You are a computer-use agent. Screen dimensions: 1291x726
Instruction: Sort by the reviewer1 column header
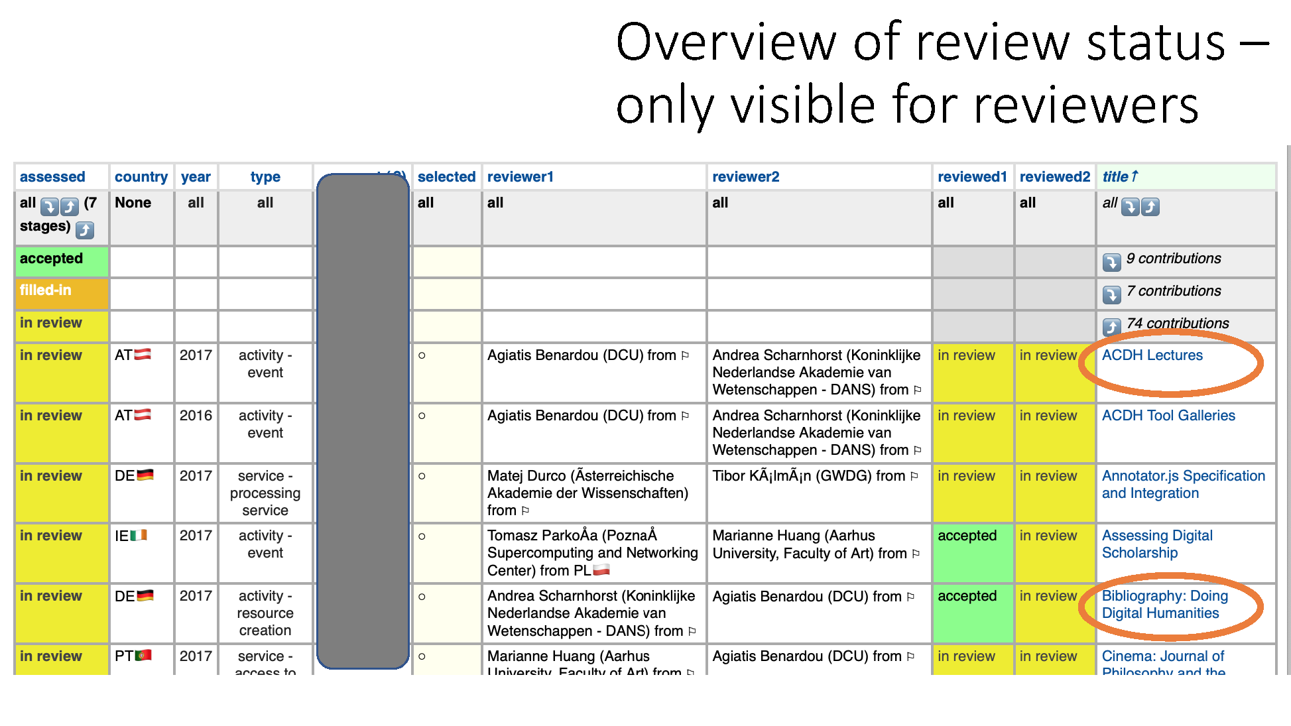point(520,177)
